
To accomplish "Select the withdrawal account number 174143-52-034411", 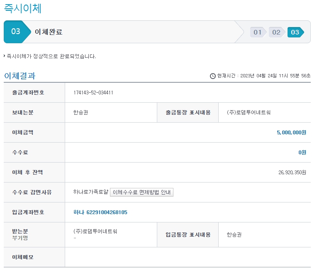I will (x=93, y=92).
